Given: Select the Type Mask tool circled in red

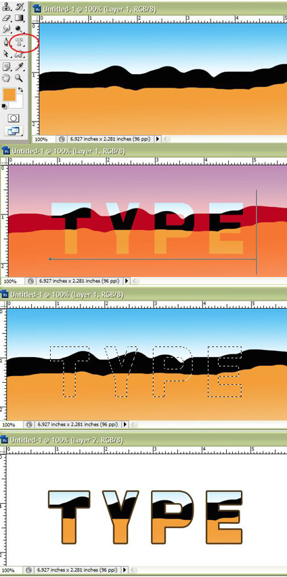Looking at the screenshot, I should tap(19, 42).
